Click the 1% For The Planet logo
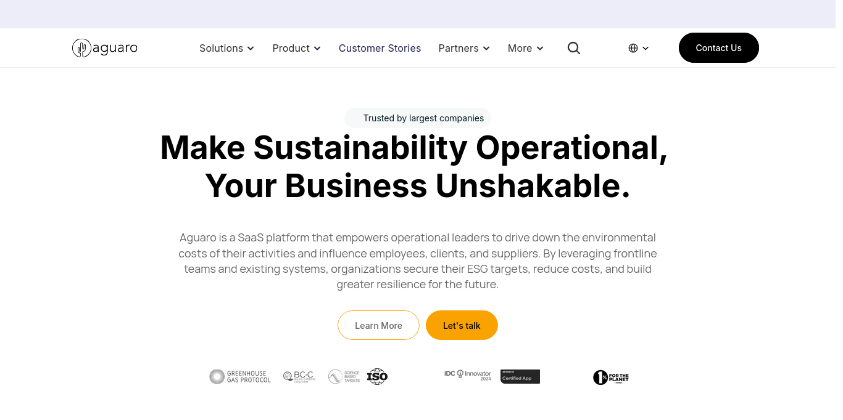This screenshot has height=420, width=843. 610,377
